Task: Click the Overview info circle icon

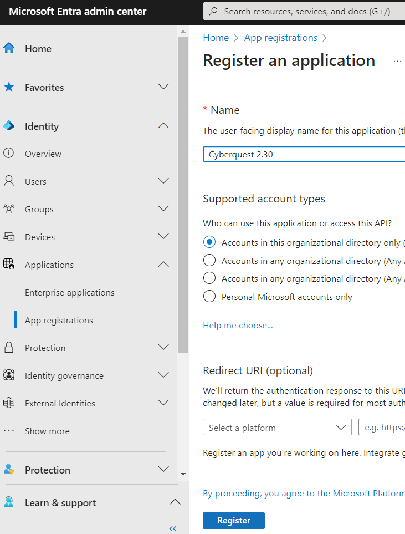Action: coord(9,153)
